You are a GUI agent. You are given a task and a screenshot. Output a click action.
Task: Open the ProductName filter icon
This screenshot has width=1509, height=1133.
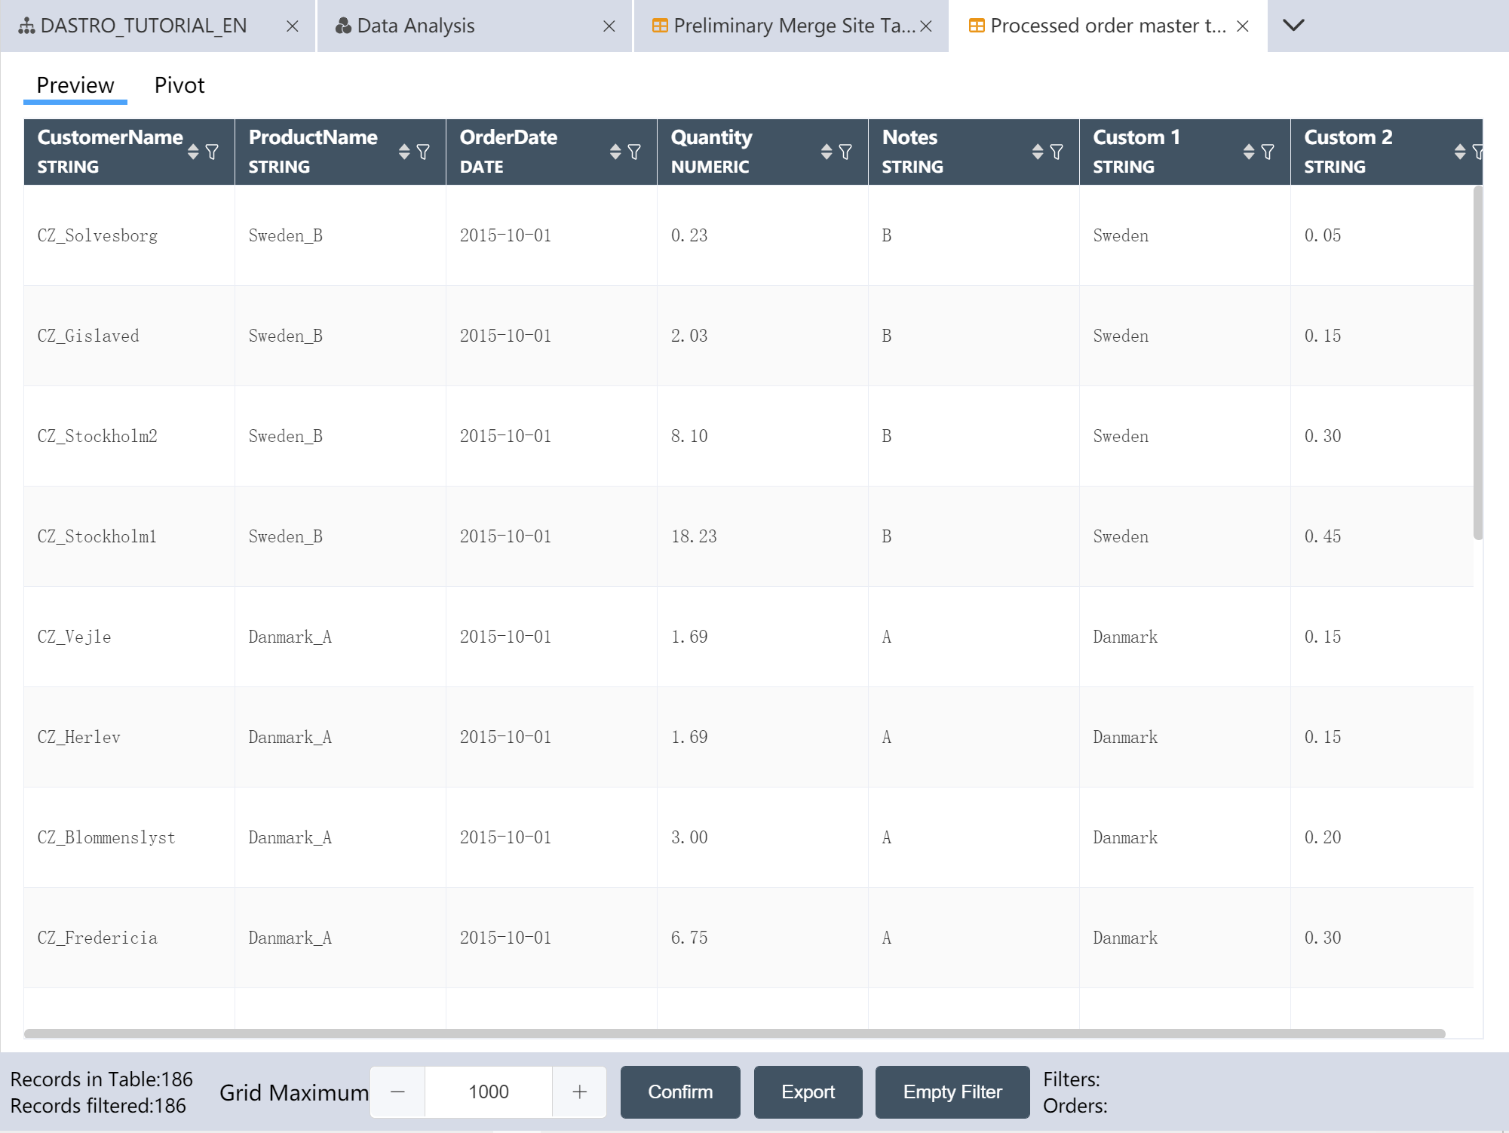(424, 152)
